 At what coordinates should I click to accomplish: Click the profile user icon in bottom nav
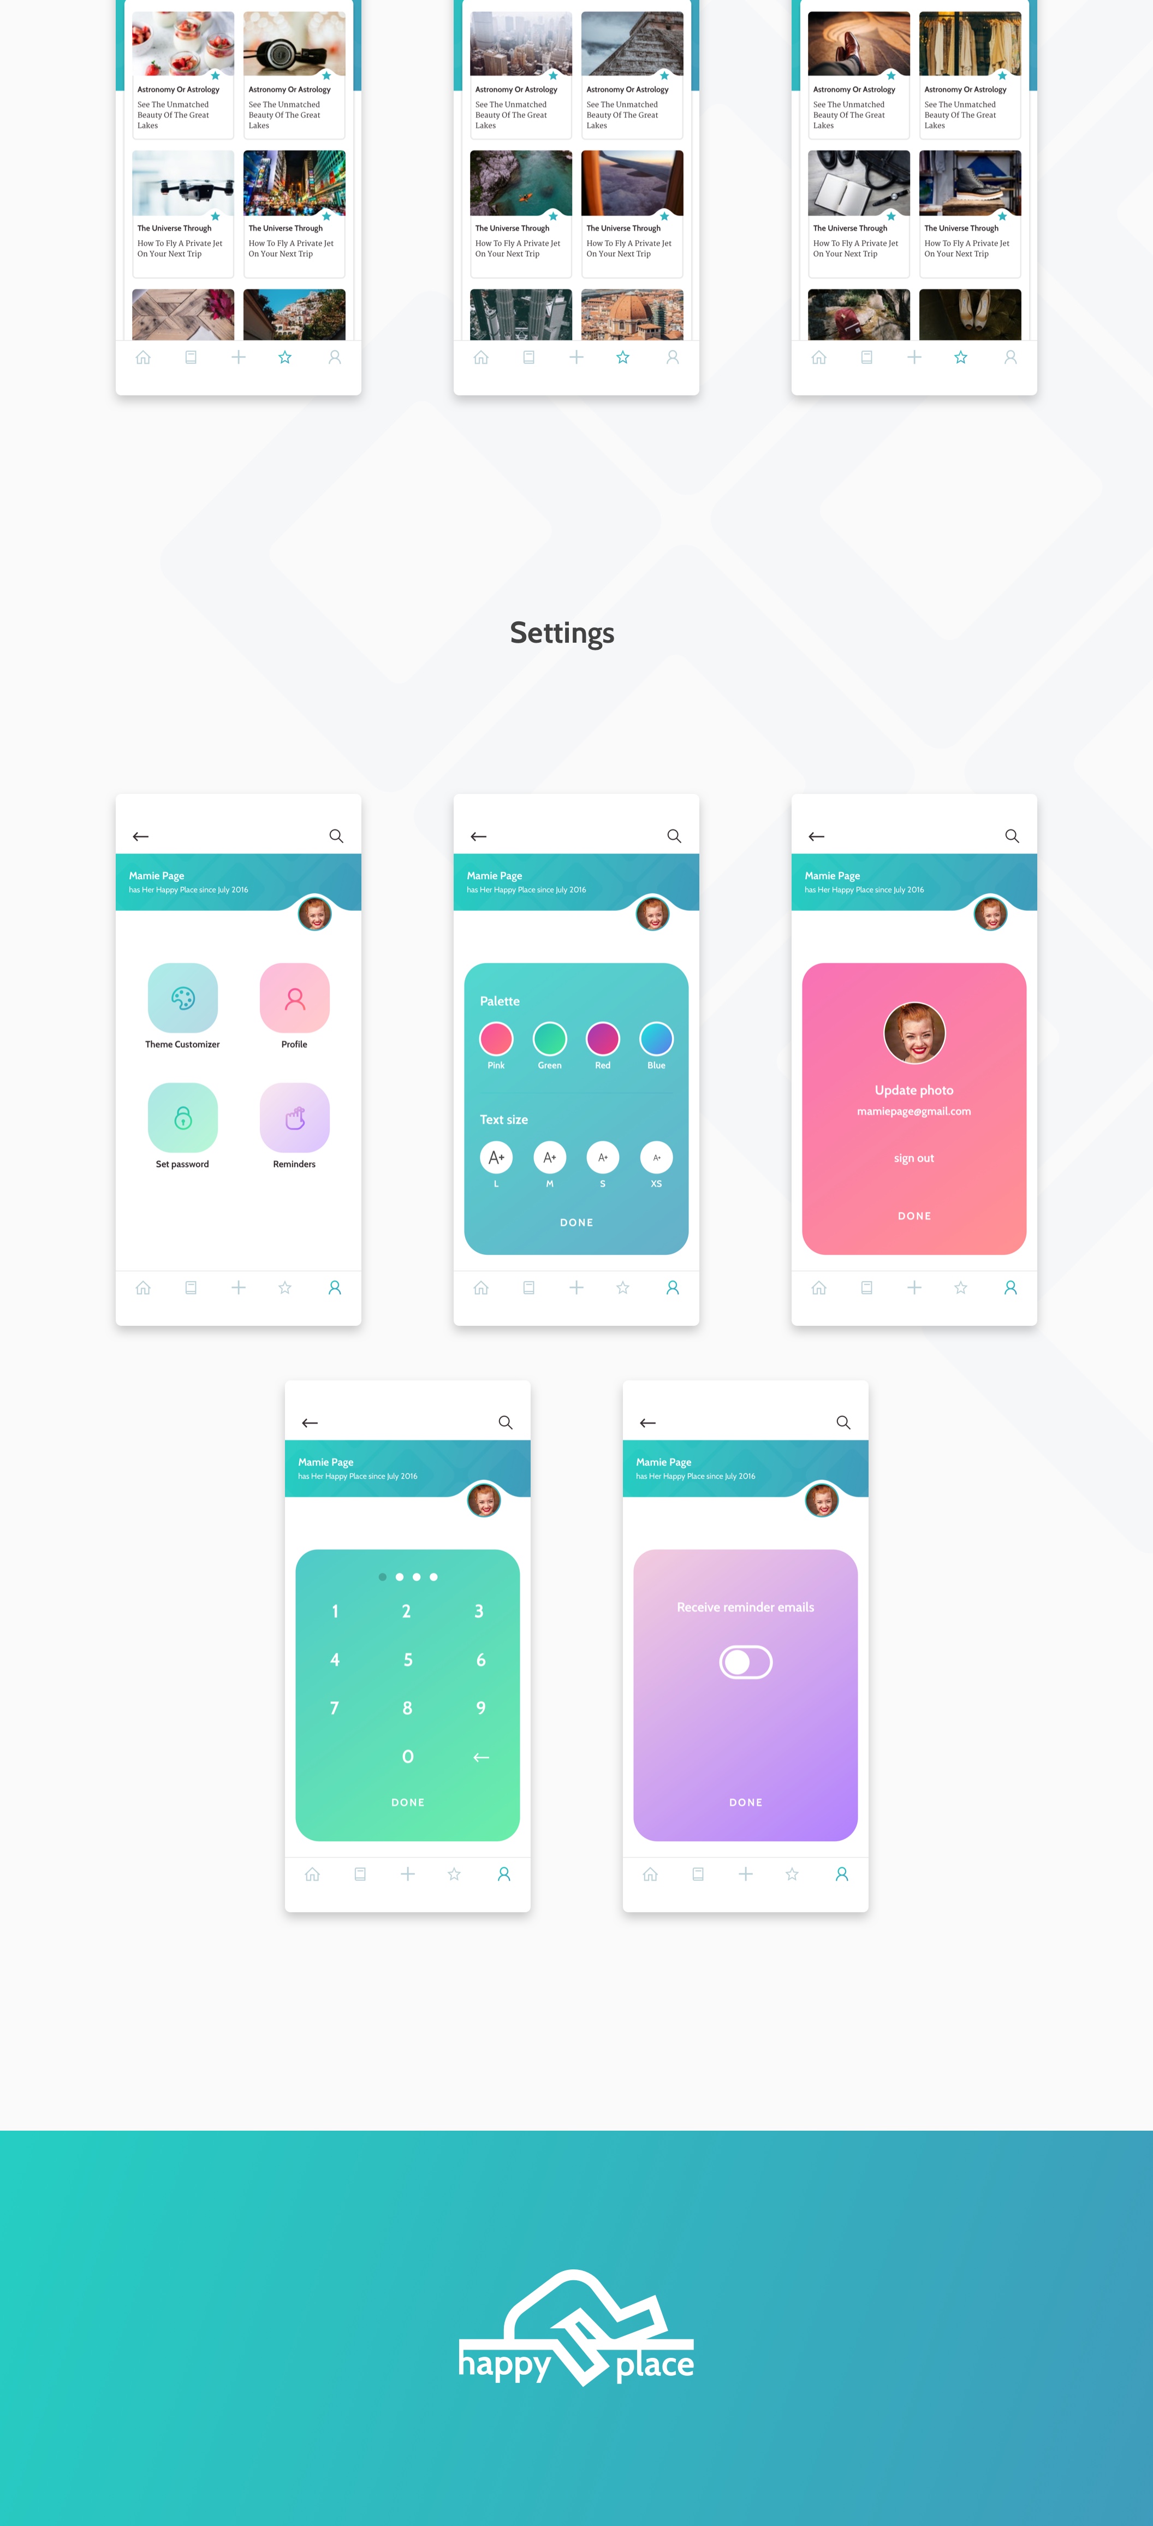(336, 1287)
